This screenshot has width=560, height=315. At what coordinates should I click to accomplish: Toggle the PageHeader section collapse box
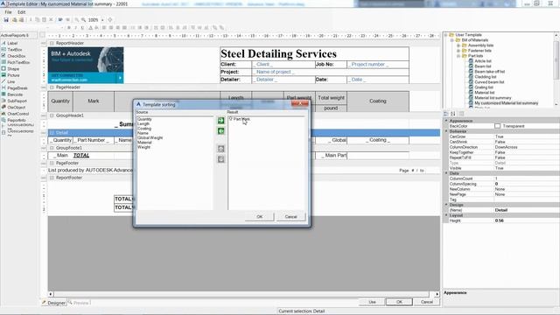[x=52, y=87]
